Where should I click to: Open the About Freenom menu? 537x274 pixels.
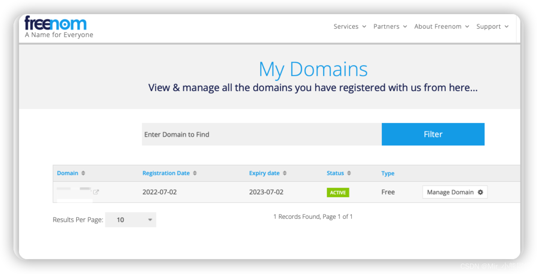point(442,26)
